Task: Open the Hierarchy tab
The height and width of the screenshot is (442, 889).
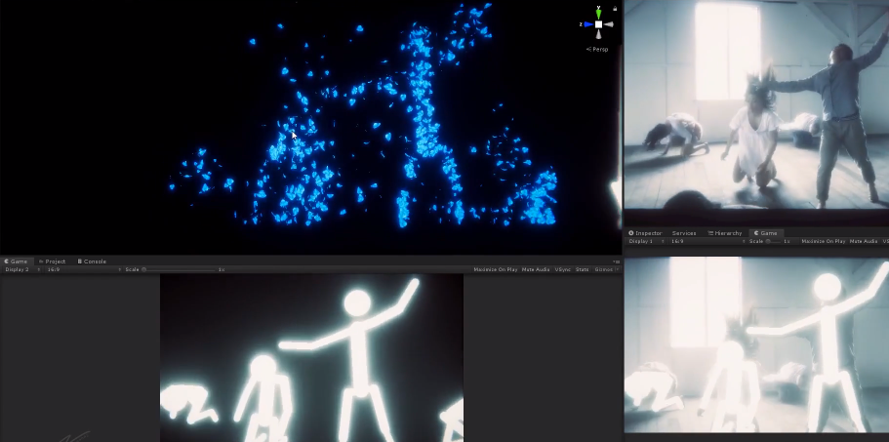Action: coord(725,233)
